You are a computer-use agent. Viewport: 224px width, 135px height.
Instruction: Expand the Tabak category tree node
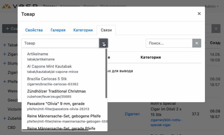pyautogui.click(x=5, y=45)
